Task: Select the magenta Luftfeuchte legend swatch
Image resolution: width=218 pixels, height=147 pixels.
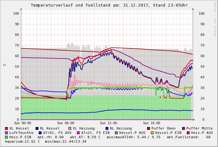Action: pos(6,133)
